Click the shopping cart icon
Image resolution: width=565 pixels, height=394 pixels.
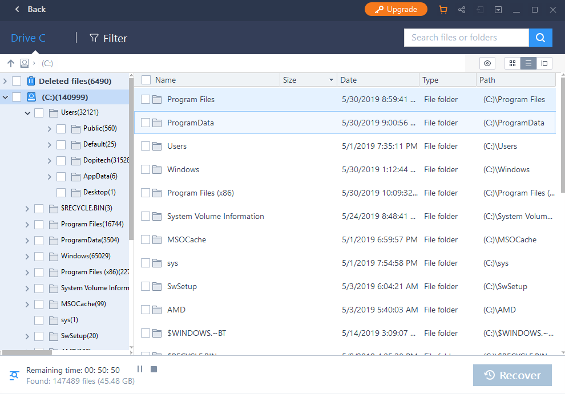(443, 10)
